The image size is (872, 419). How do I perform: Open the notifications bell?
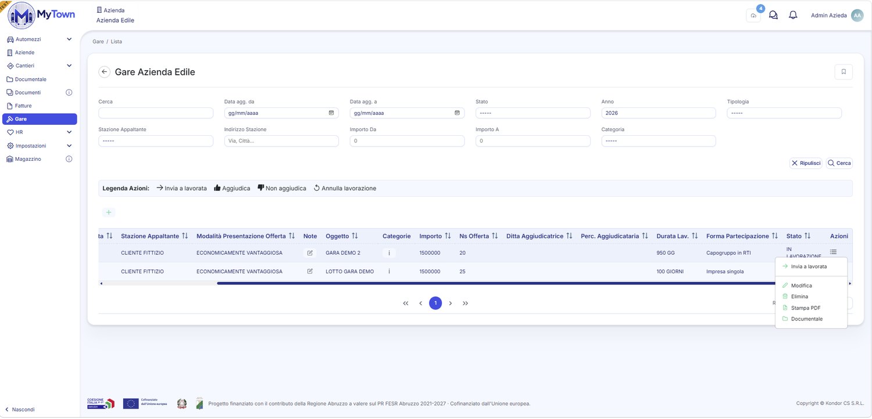(x=793, y=15)
